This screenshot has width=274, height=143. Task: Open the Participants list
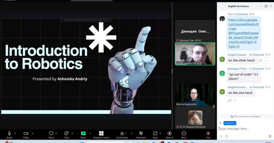pos(122,135)
